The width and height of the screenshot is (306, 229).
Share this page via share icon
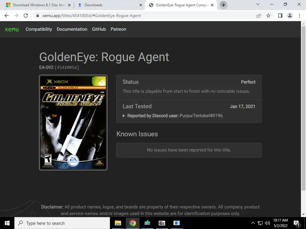coord(259,16)
